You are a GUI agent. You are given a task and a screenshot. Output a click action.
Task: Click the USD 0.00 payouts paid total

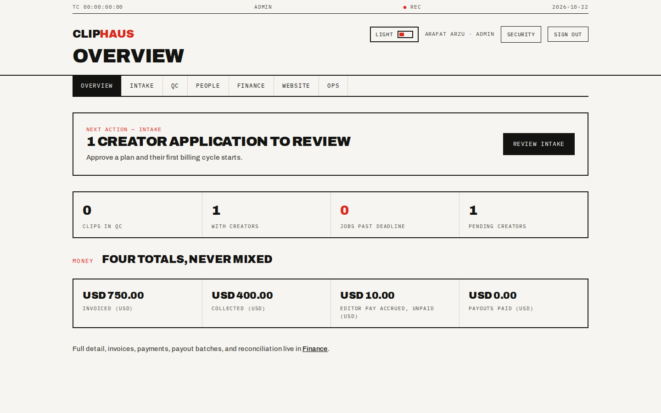coord(493,296)
